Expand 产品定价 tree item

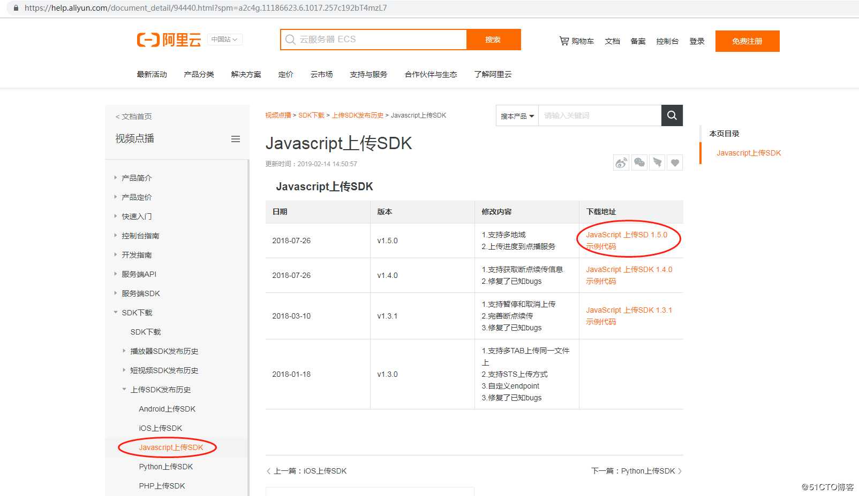pyautogui.click(x=115, y=197)
